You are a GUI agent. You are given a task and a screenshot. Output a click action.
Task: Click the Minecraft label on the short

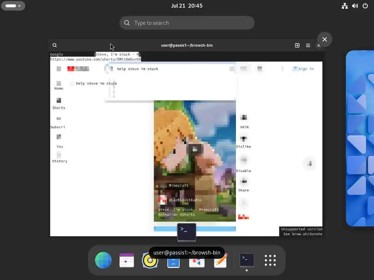pyautogui.click(x=178, y=185)
